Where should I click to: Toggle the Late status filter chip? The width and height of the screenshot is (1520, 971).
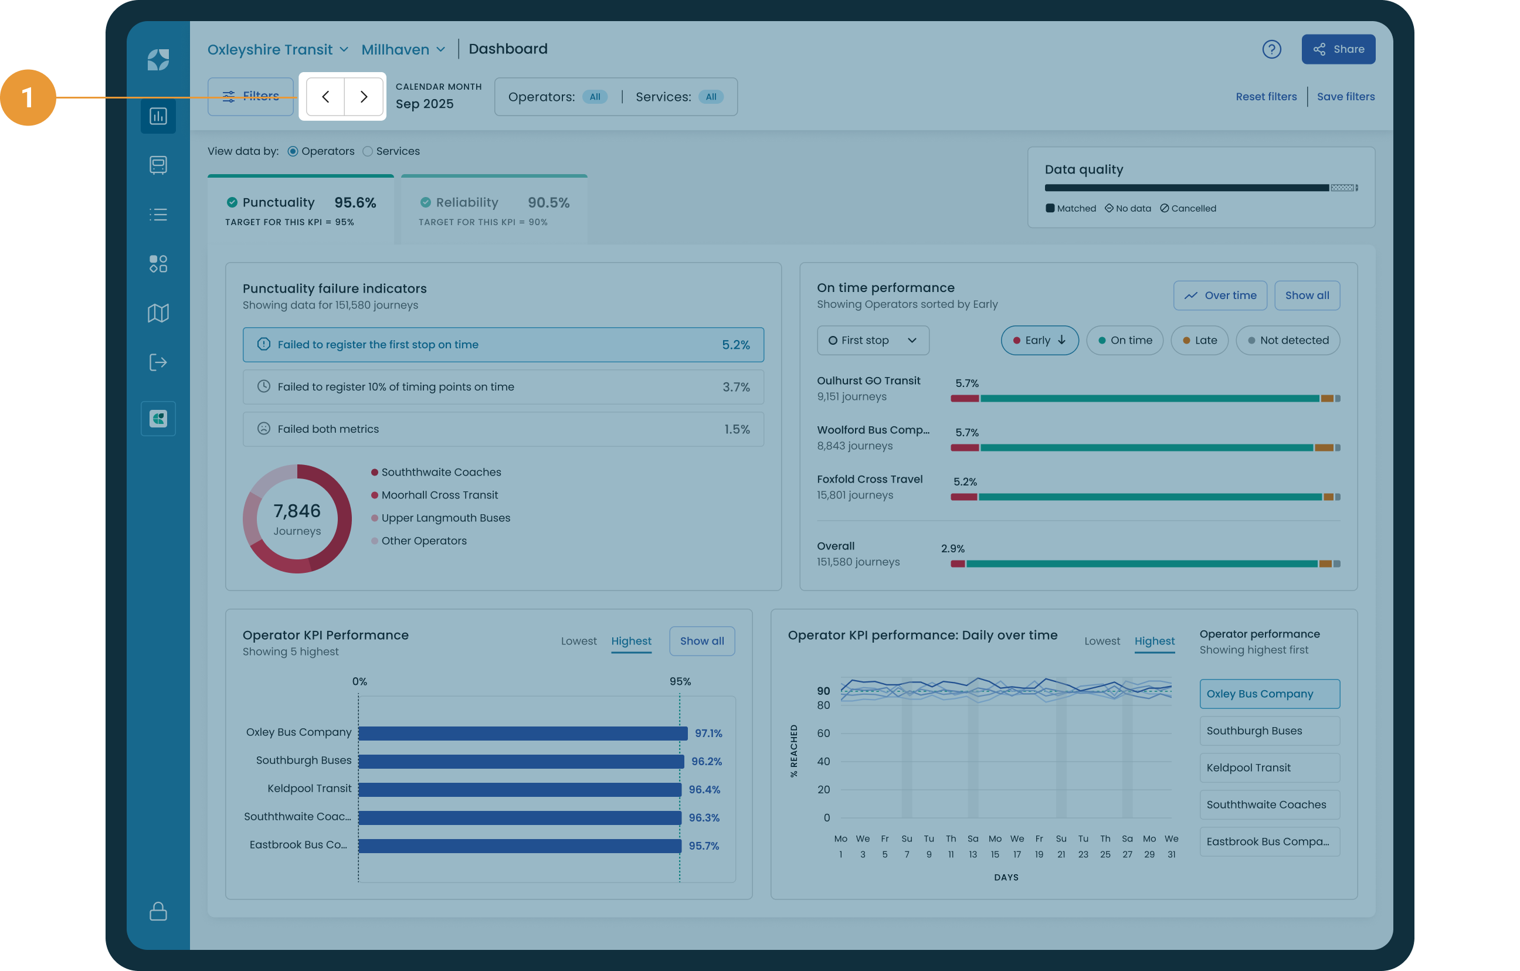[1199, 340]
